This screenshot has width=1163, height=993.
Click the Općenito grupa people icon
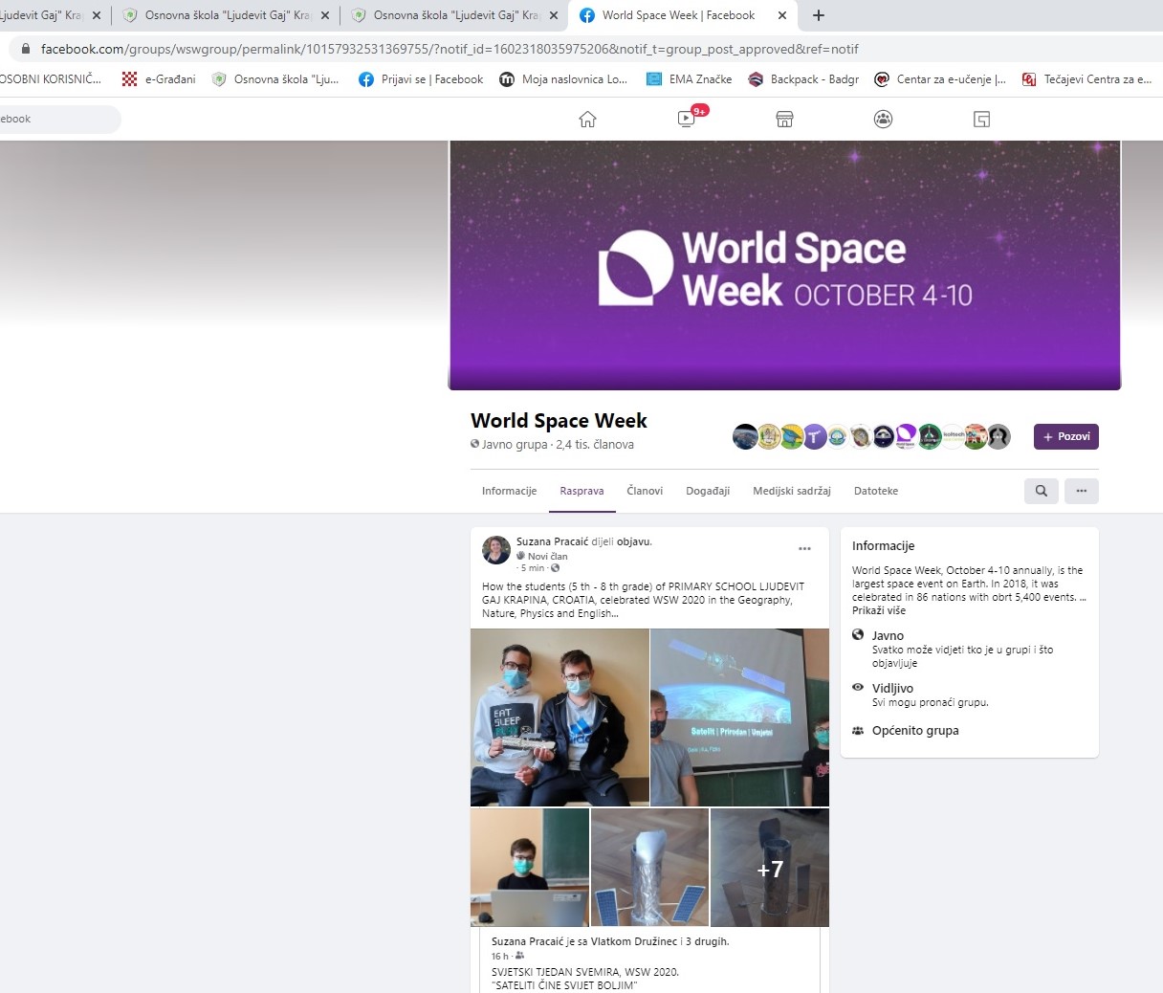tap(858, 730)
